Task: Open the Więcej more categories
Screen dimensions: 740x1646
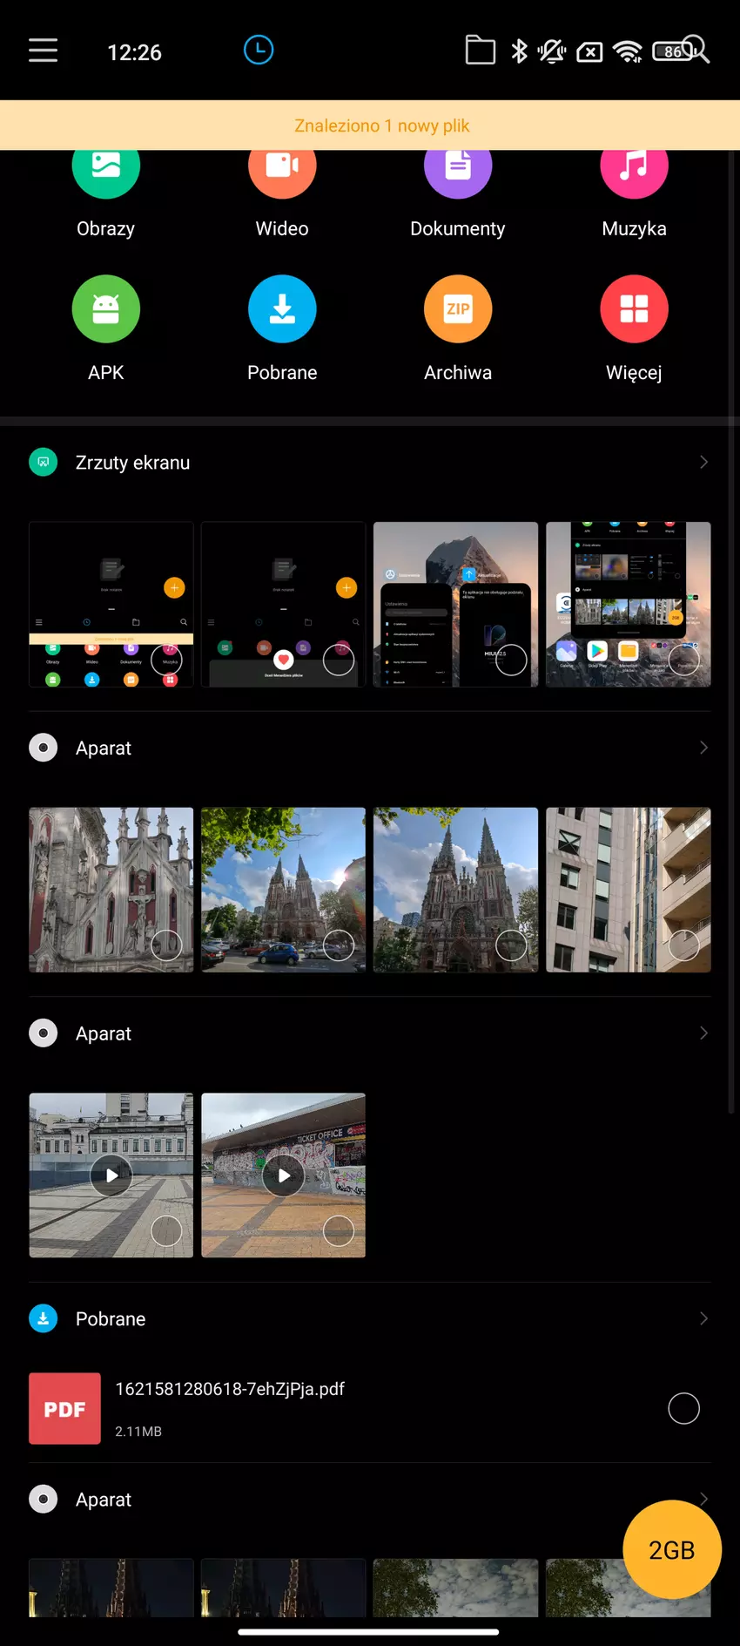Action: (634, 328)
